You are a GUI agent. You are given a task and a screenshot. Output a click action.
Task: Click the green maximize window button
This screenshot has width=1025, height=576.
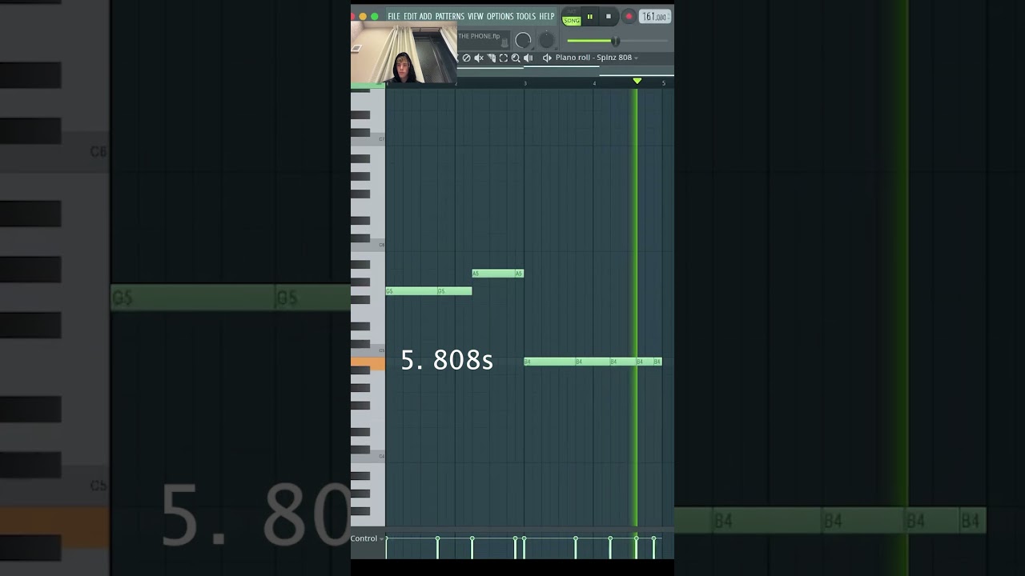pos(375,16)
